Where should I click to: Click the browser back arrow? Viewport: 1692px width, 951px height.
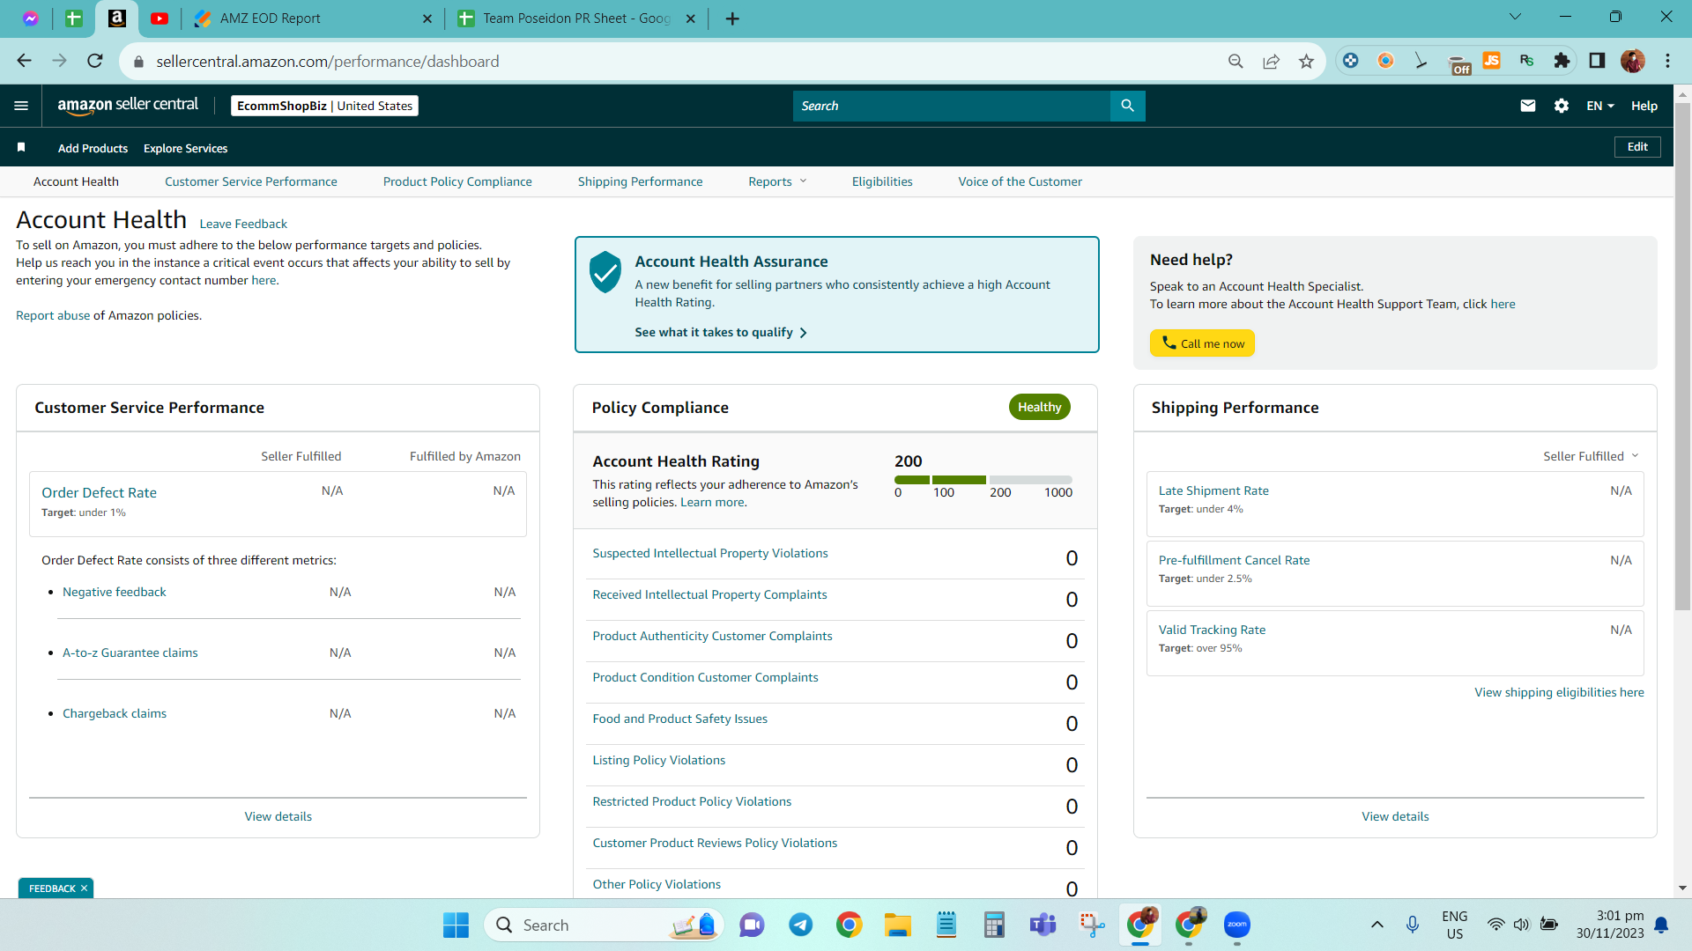coord(24,61)
